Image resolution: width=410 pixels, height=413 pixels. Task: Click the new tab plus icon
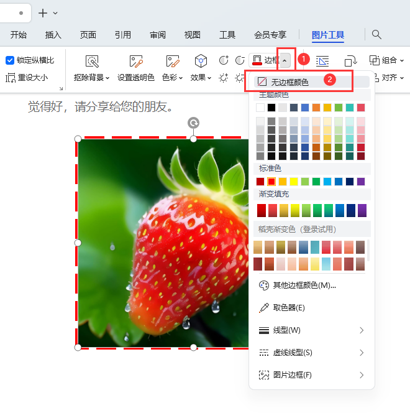pyautogui.click(x=43, y=13)
